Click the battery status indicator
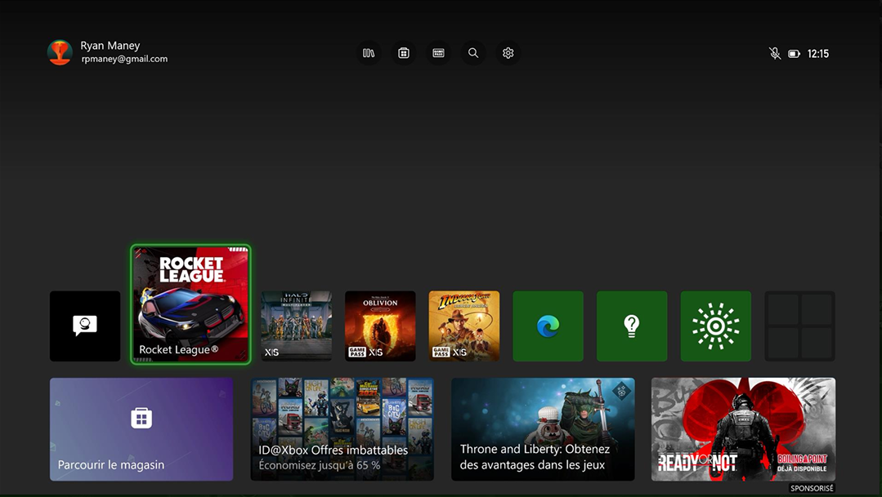Image resolution: width=882 pixels, height=497 pixels. [794, 54]
